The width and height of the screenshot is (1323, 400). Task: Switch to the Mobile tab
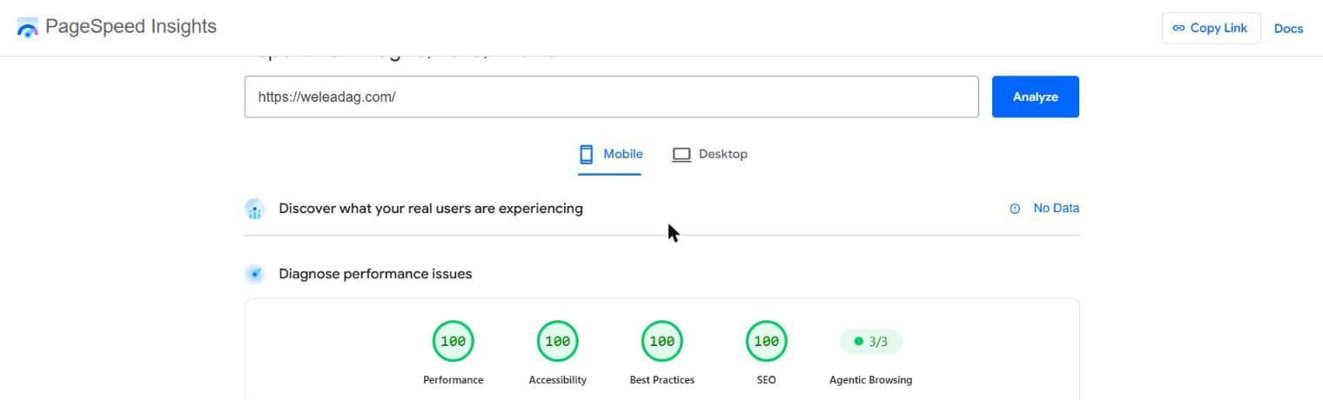pyautogui.click(x=610, y=154)
